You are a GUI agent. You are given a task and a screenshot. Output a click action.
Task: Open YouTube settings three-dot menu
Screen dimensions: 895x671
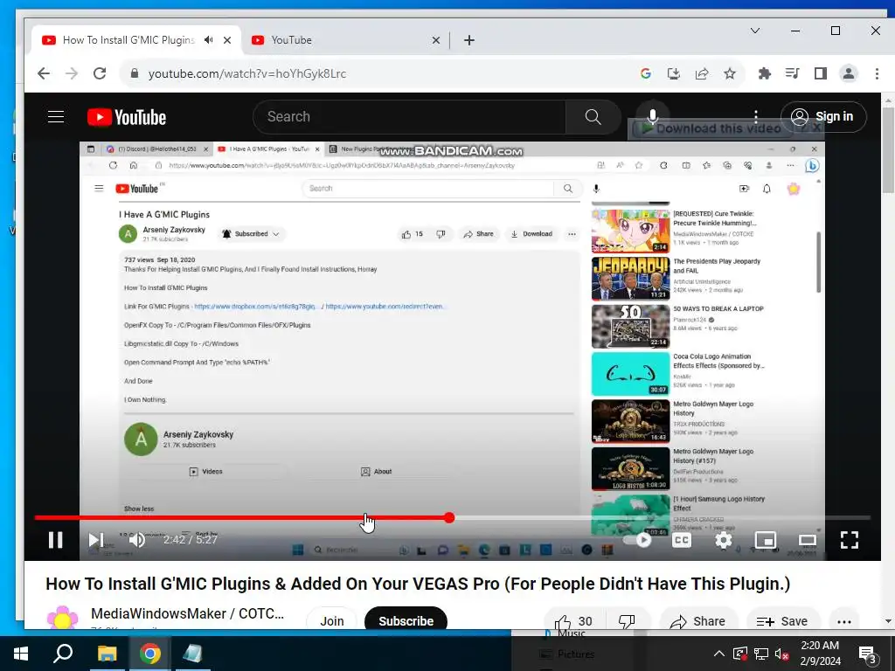coord(756,117)
